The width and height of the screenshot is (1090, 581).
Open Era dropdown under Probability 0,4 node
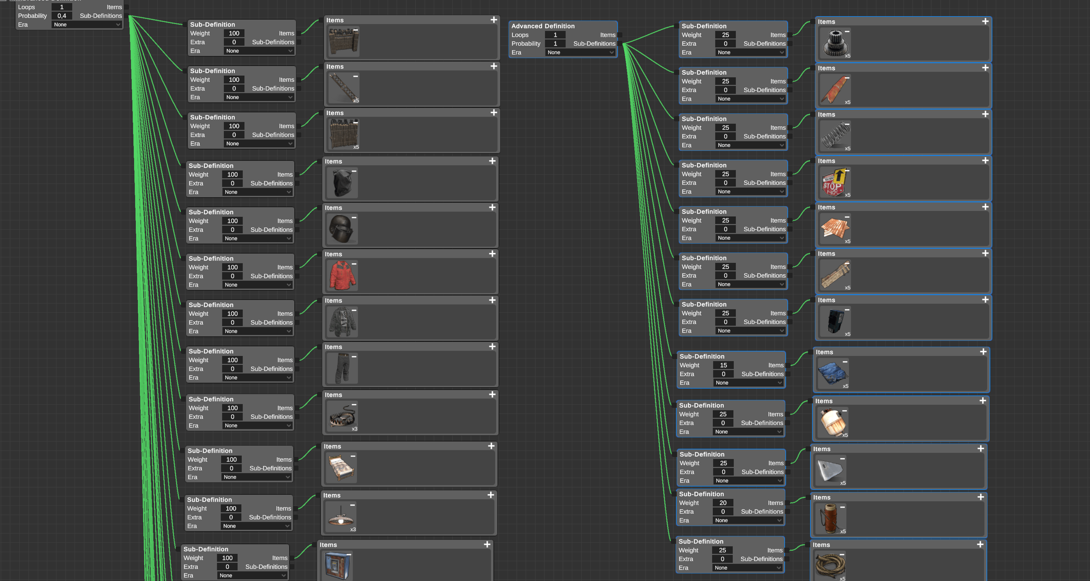(x=87, y=24)
